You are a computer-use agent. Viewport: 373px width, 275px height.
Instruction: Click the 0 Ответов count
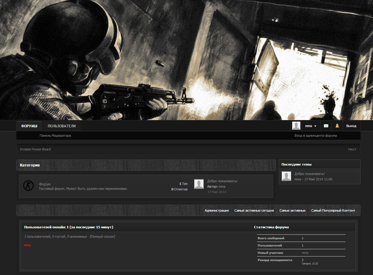[180, 189]
